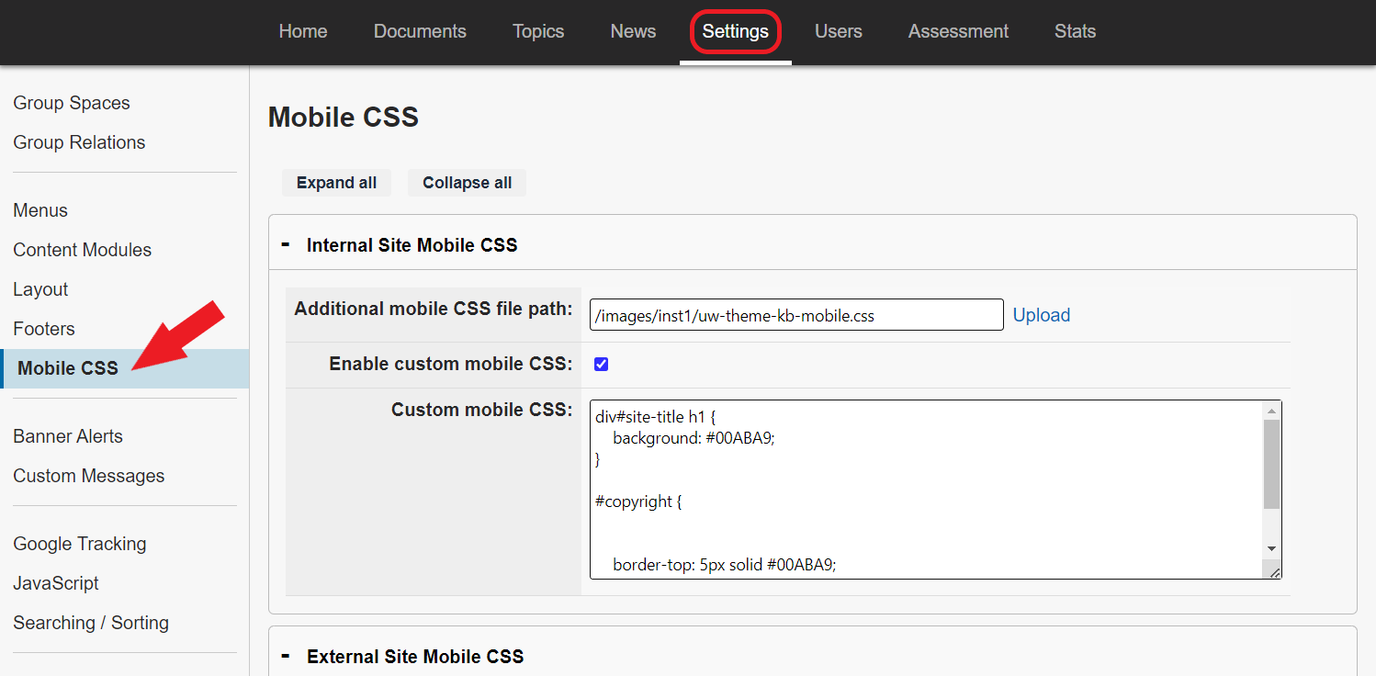Viewport: 1376px width, 676px height.
Task: Click the Custom mobile CSS scrollbar thumb
Action: [1272, 465]
